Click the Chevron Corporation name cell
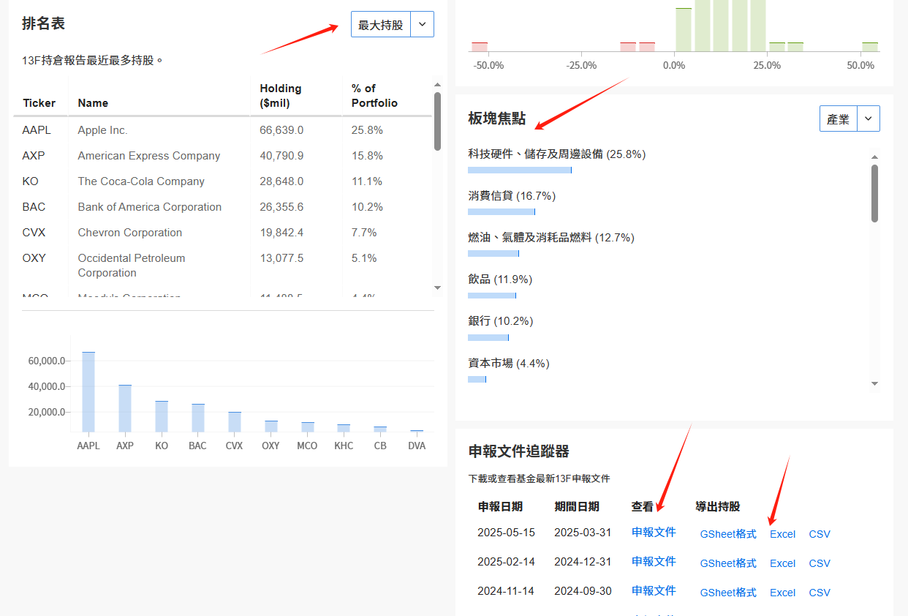 [x=130, y=233]
